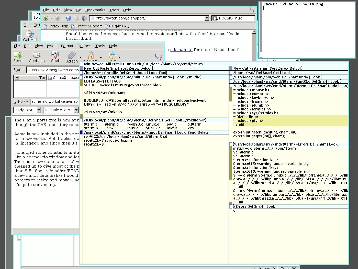
Task: Open the compose window Insert menu
Action: click(52, 46)
